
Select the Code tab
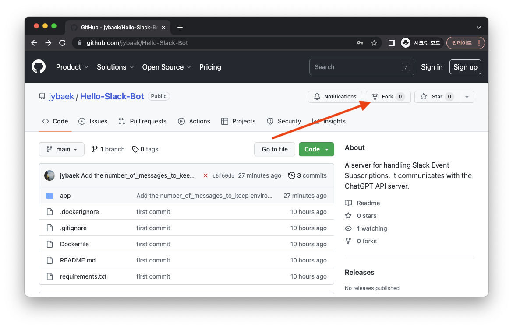click(55, 121)
